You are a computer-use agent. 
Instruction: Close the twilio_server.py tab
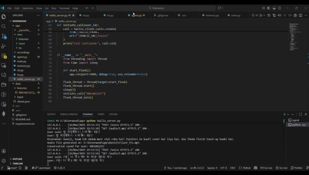click(73, 15)
